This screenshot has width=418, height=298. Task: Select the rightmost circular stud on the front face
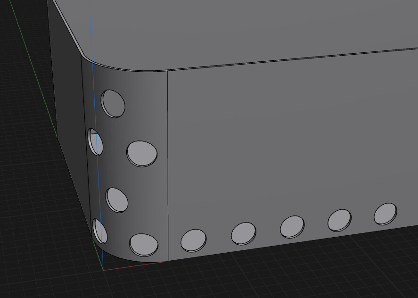pos(385,214)
